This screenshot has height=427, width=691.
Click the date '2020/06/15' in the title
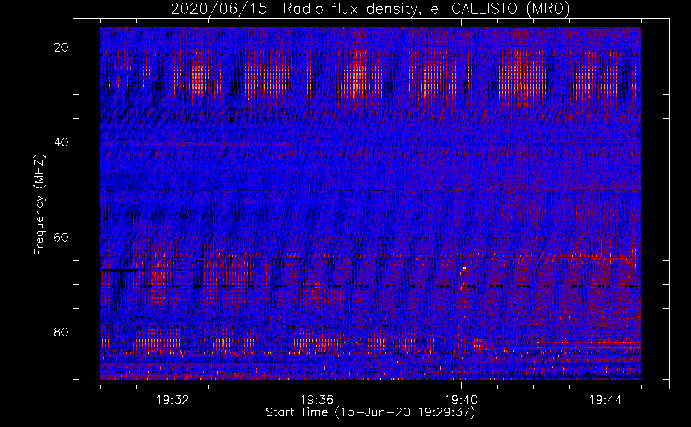point(219,9)
